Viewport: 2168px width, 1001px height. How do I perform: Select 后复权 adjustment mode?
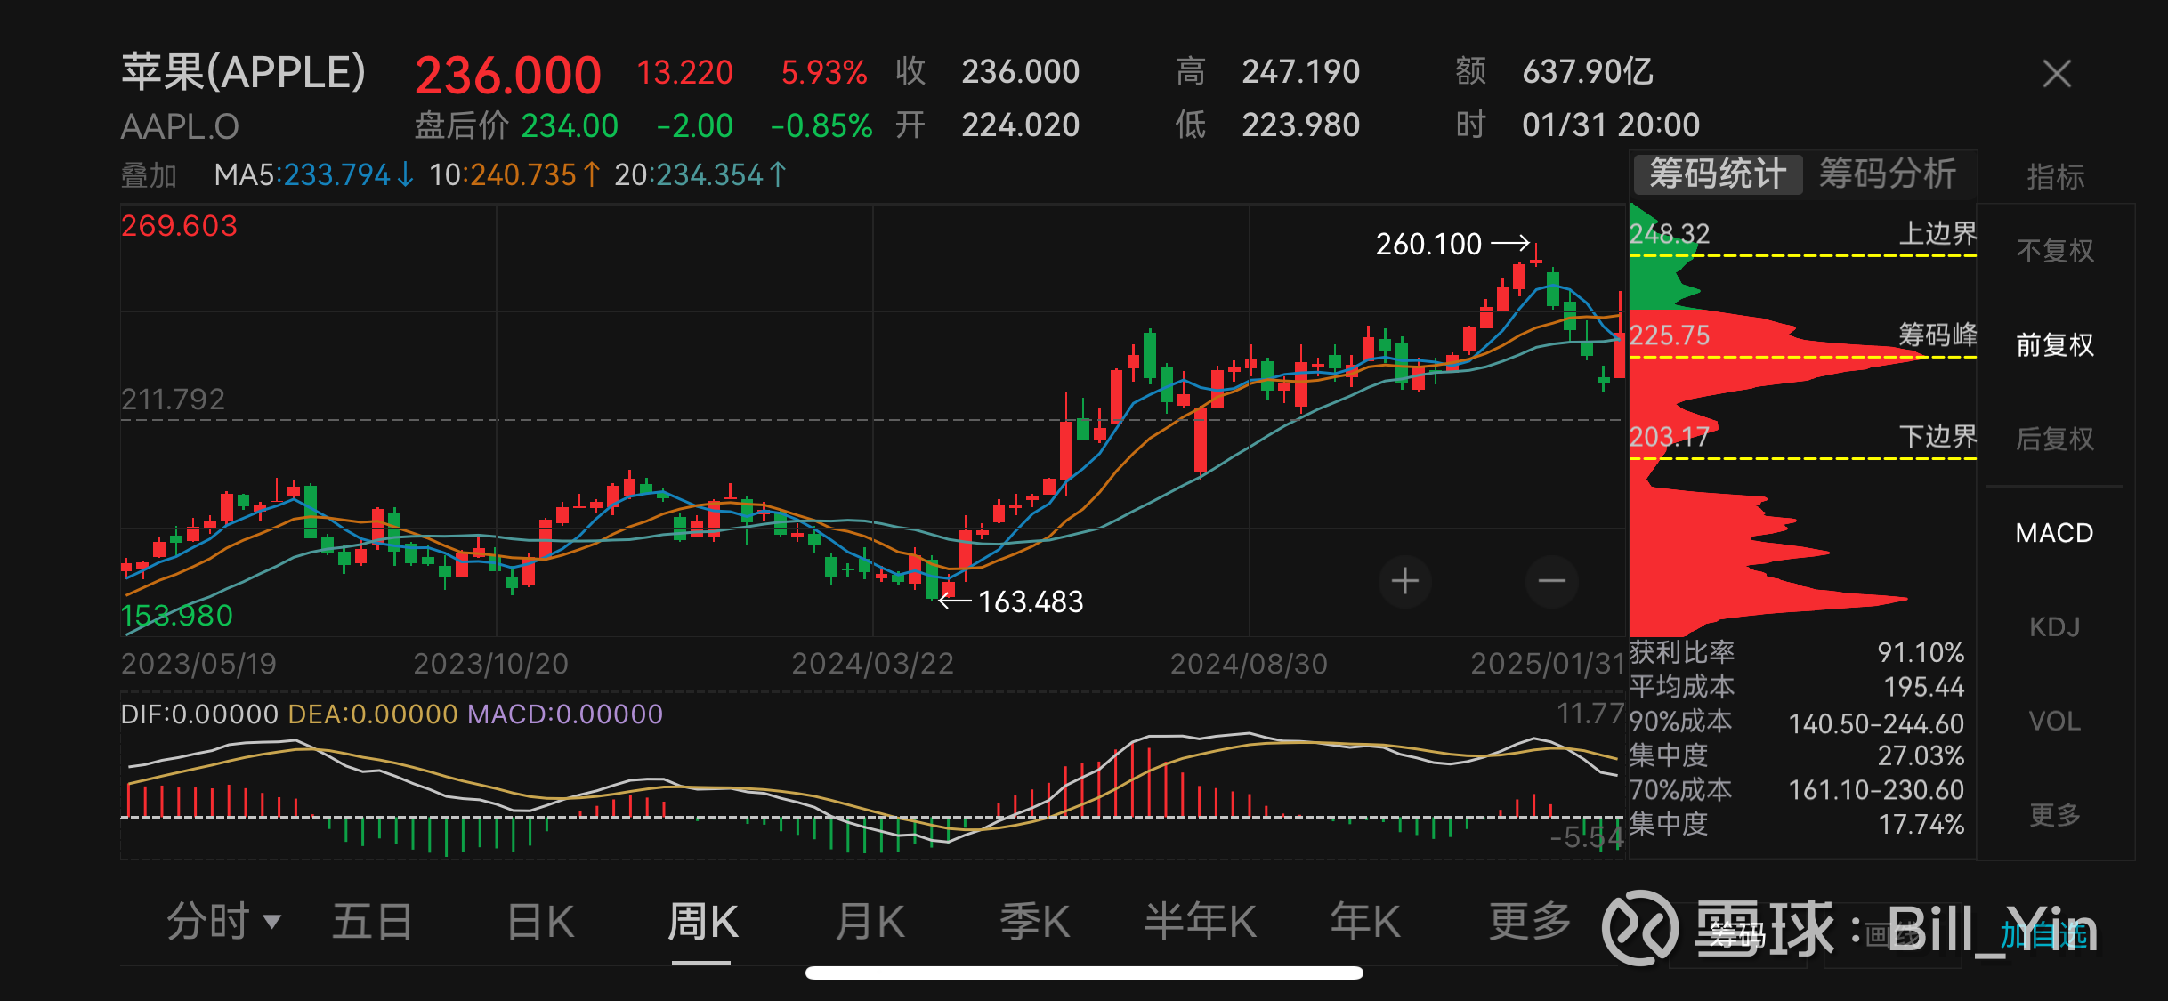[2054, 439]
